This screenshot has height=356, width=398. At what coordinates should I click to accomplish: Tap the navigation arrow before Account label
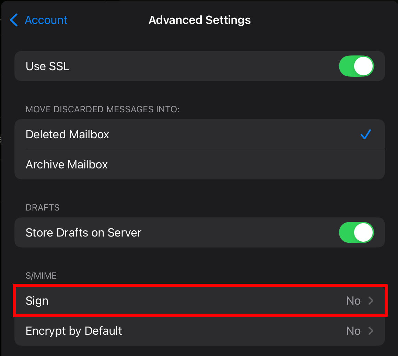pyautogui.click(x=13, y=20)
